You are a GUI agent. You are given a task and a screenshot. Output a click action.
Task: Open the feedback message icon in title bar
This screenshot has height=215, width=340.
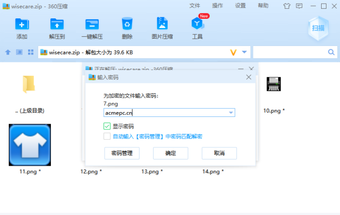click(x=299, y=6)
